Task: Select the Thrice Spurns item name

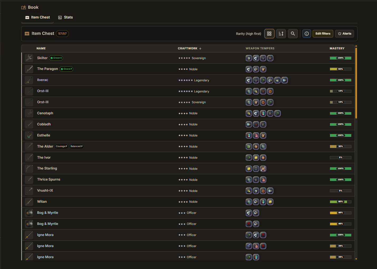Action: 49,180
